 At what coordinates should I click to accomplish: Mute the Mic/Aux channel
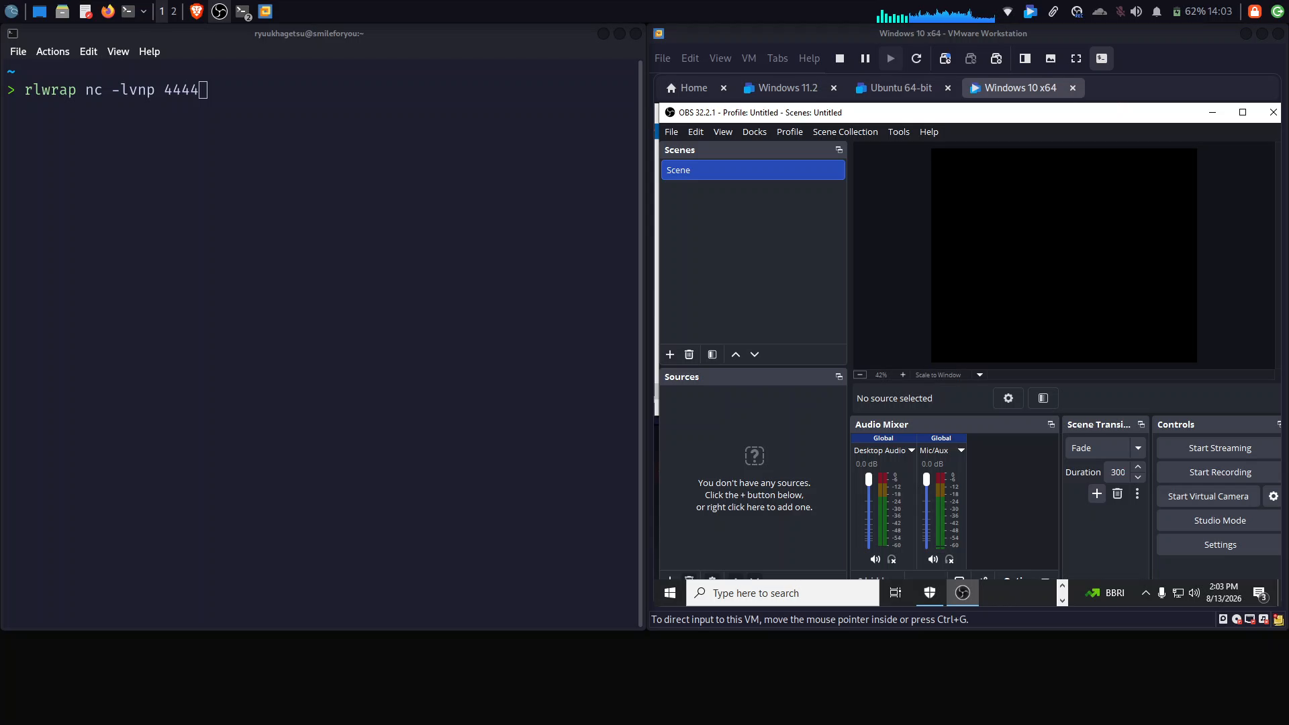point(933,559)
